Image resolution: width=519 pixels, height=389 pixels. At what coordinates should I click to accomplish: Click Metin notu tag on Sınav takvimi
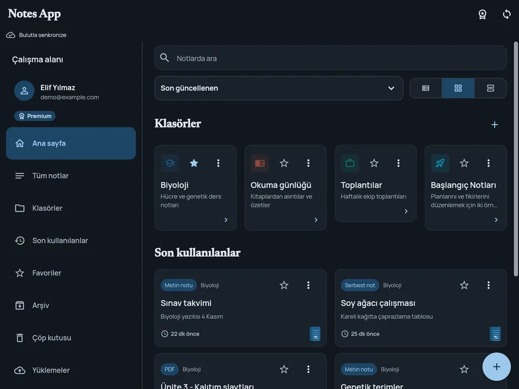[178, 285]
